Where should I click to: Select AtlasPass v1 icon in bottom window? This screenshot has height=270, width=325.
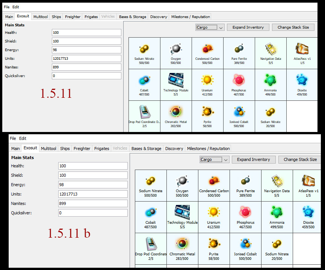[308, 181]
